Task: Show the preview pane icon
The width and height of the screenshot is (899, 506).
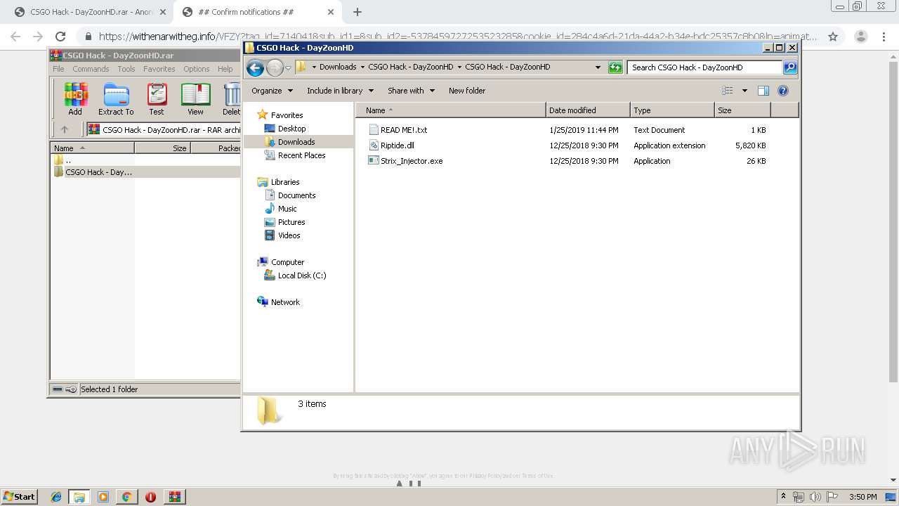Action: [x=763, y=91]
